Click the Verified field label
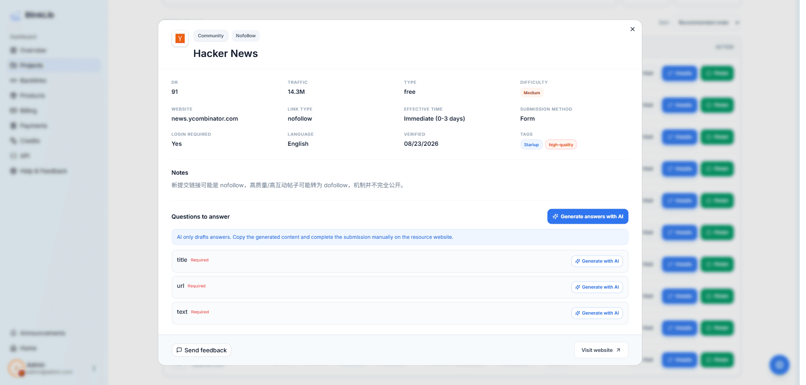The image size is (806, 385). click(x=415, y=134)
